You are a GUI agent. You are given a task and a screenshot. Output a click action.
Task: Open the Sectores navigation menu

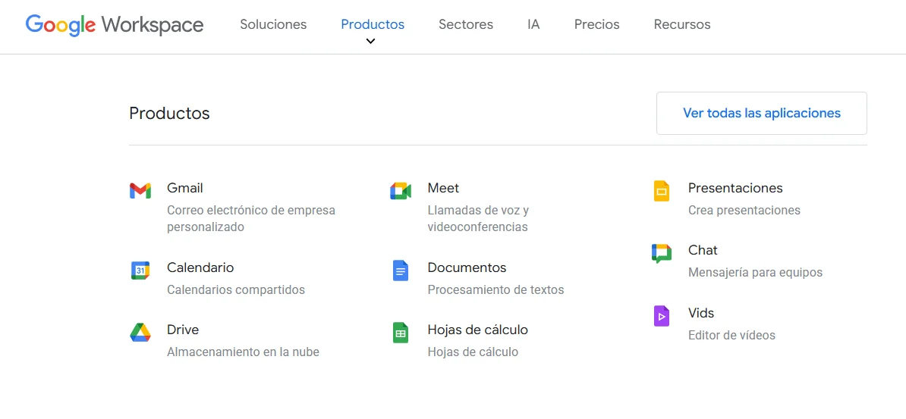465,24
